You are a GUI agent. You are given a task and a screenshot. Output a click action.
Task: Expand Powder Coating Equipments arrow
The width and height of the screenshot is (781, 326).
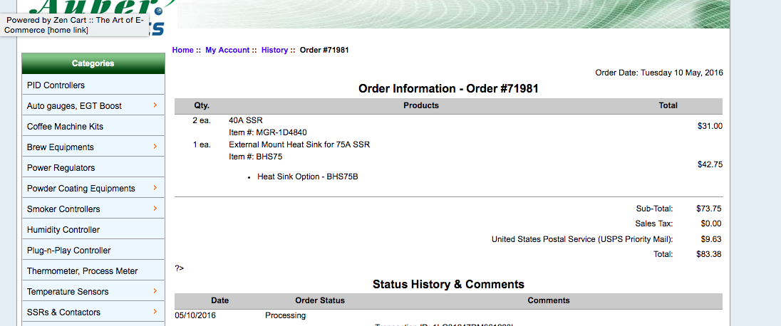point(155,188)
